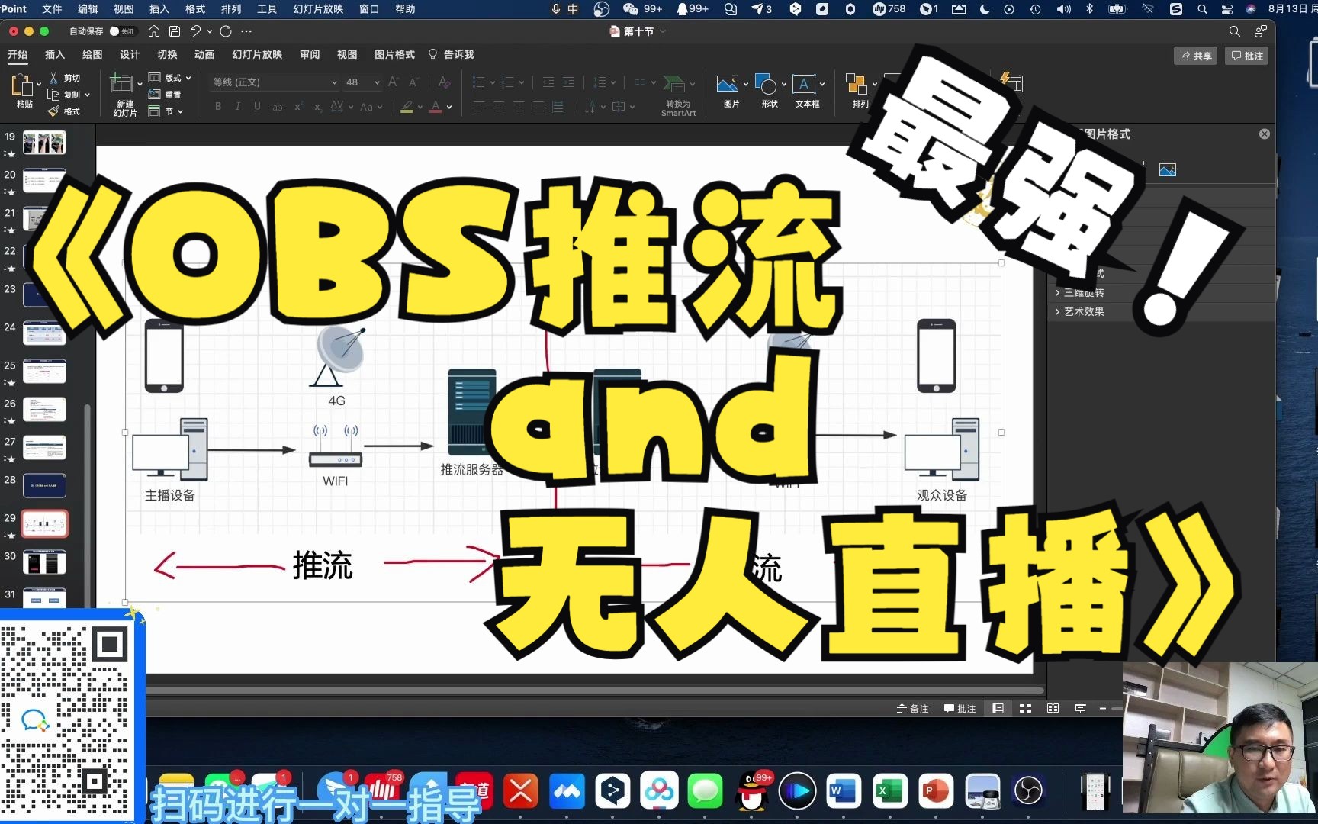Screen dimensions: 1318x824
Task: Toggle Bold formatting
Action: point(218,107)
